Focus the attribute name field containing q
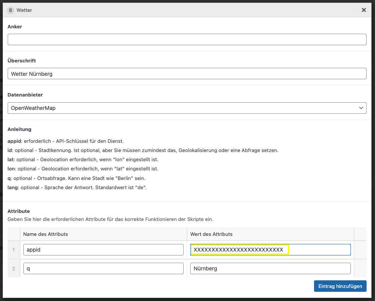This screenshot has width=375, height=301. point(103,268)
